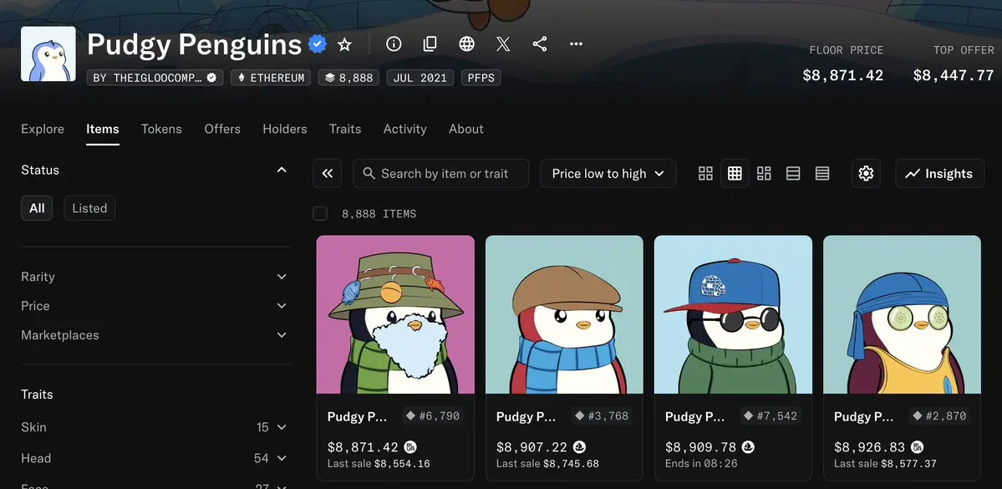Click the top offer value $8,447.77

click(954, 75)
